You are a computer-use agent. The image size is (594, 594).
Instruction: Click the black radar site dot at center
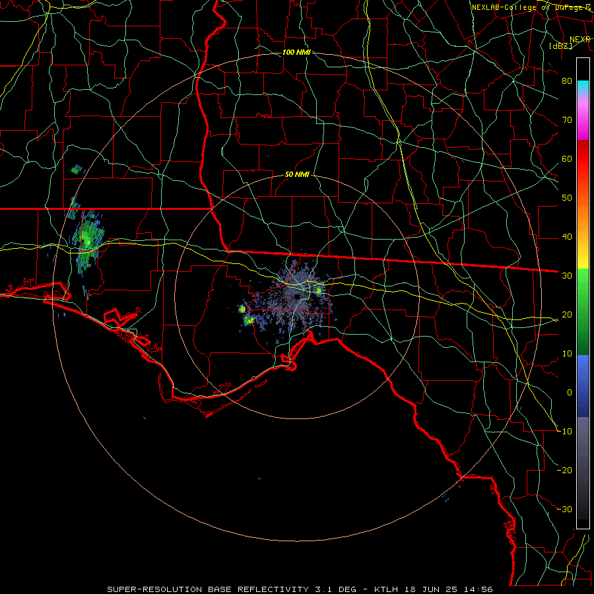tap(297, 297)
